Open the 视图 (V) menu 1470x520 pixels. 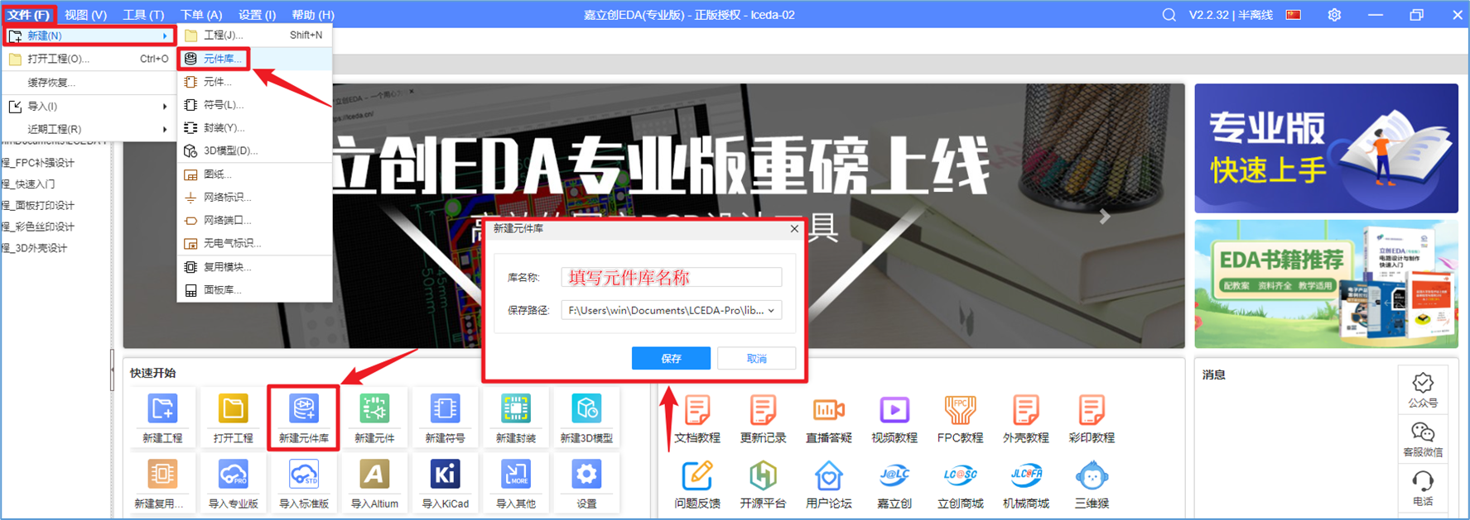[85, 15]
